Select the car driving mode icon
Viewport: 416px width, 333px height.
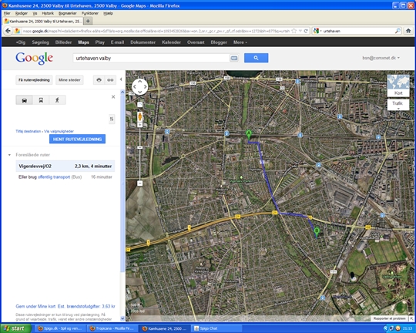coord(24,100)
